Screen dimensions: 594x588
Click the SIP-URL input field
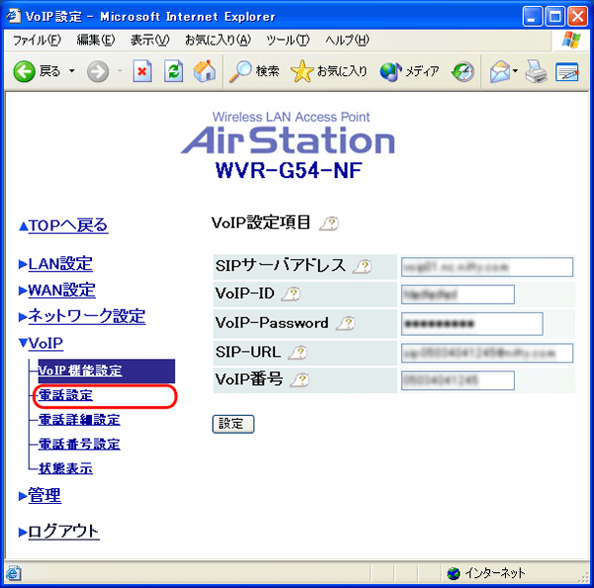tap(487, 353)
